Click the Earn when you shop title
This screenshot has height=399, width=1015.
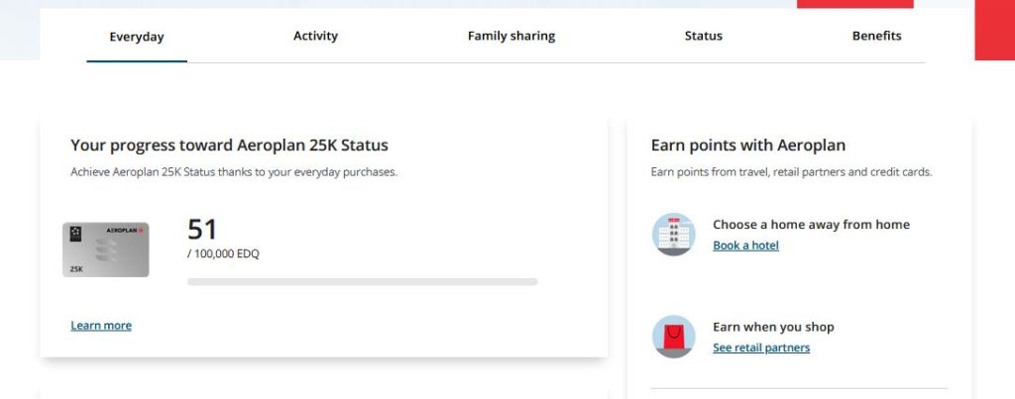click(773, 327)
